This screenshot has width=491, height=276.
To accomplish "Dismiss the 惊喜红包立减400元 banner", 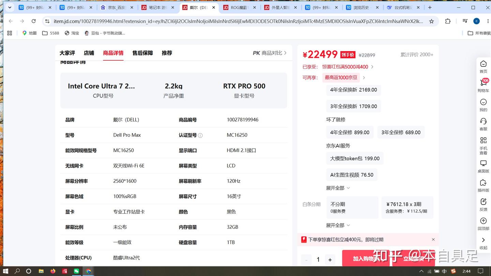I will click(433, 240).
